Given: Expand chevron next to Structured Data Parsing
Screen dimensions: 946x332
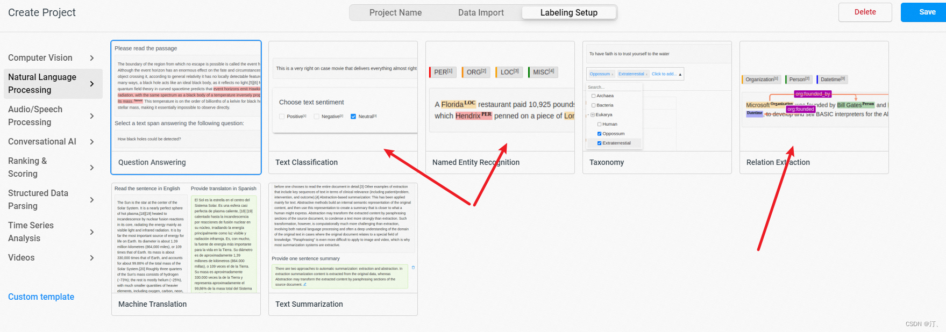Looking at the screenshot, I should pos(92,200).
